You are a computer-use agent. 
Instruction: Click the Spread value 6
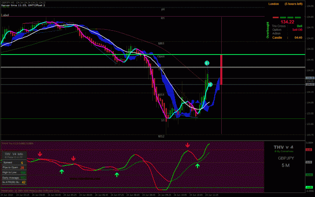tap(22, 163)
